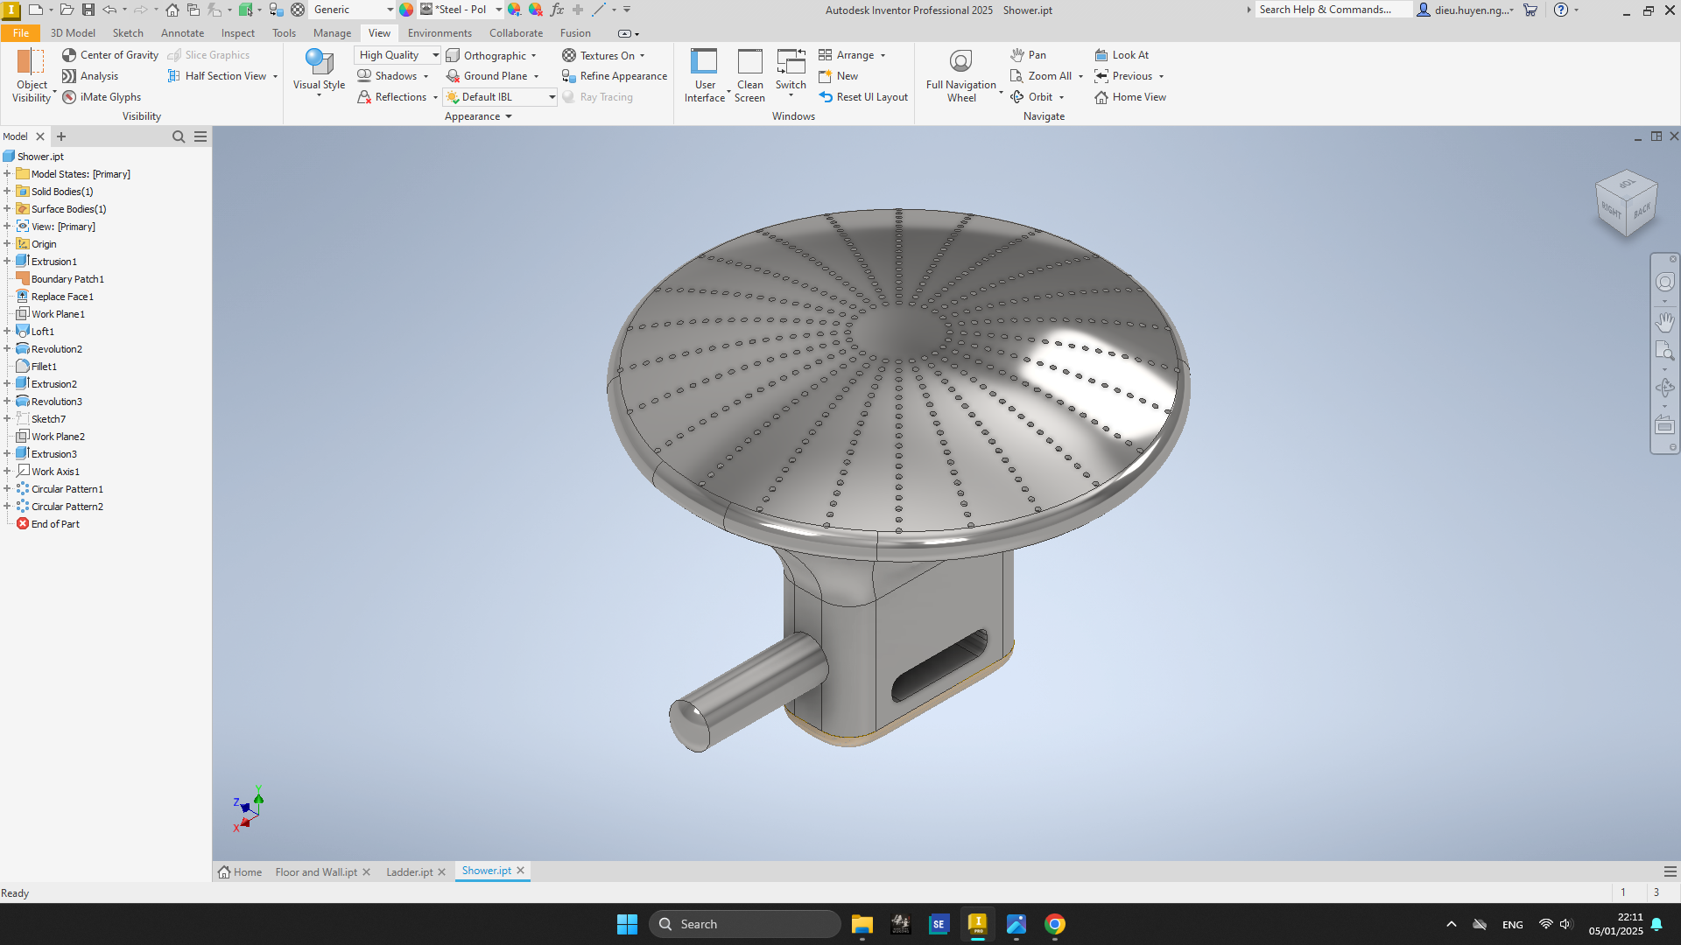Switch to the 3D Model ribbon tab
Image resolution: width=1681 pixels, height=945 pixels.
73,33
